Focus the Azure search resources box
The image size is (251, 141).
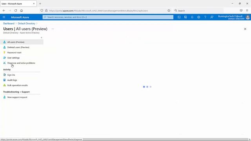(108, 17)
